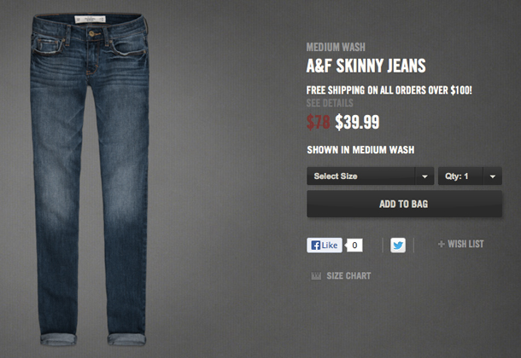Click the Facebook 'f' logo in Like button
The image size is (521, 358).
(316, 245)
